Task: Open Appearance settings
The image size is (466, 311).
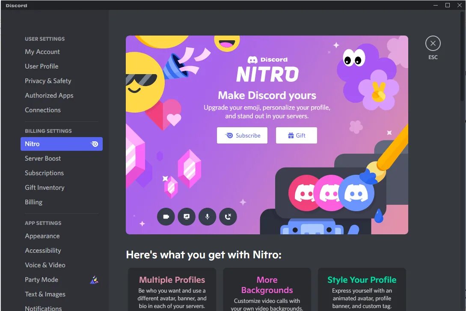Action: (x=62, y=236)
